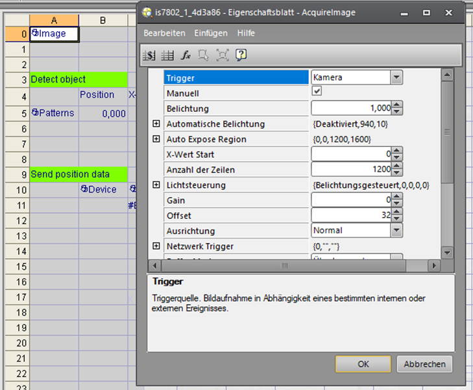Expand the Netzwerk Trigger property

point(156,246)
